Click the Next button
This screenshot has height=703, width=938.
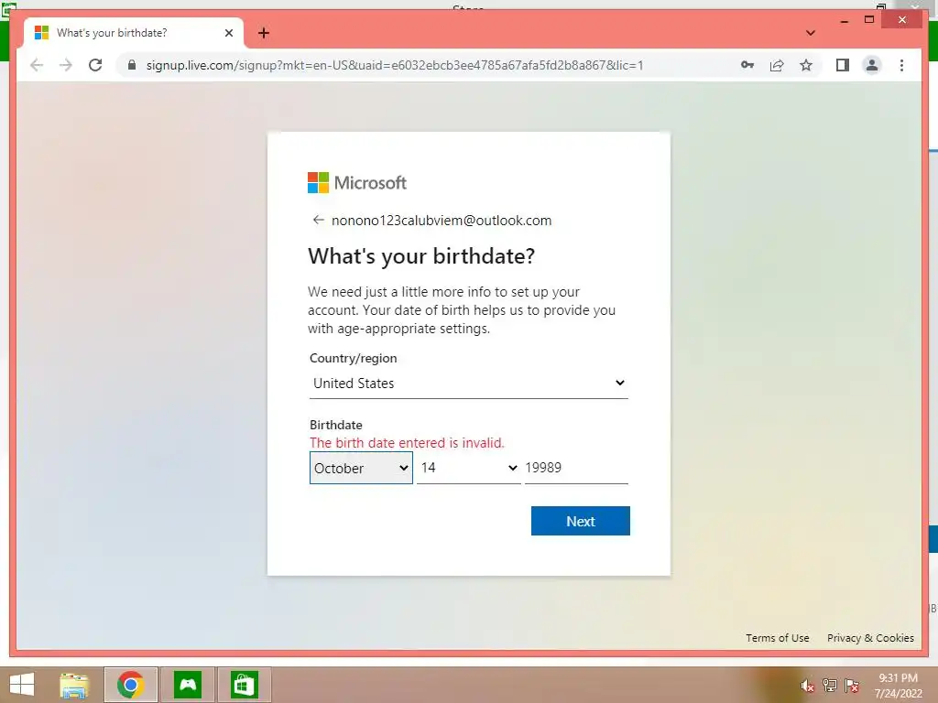tap(580, 521)
